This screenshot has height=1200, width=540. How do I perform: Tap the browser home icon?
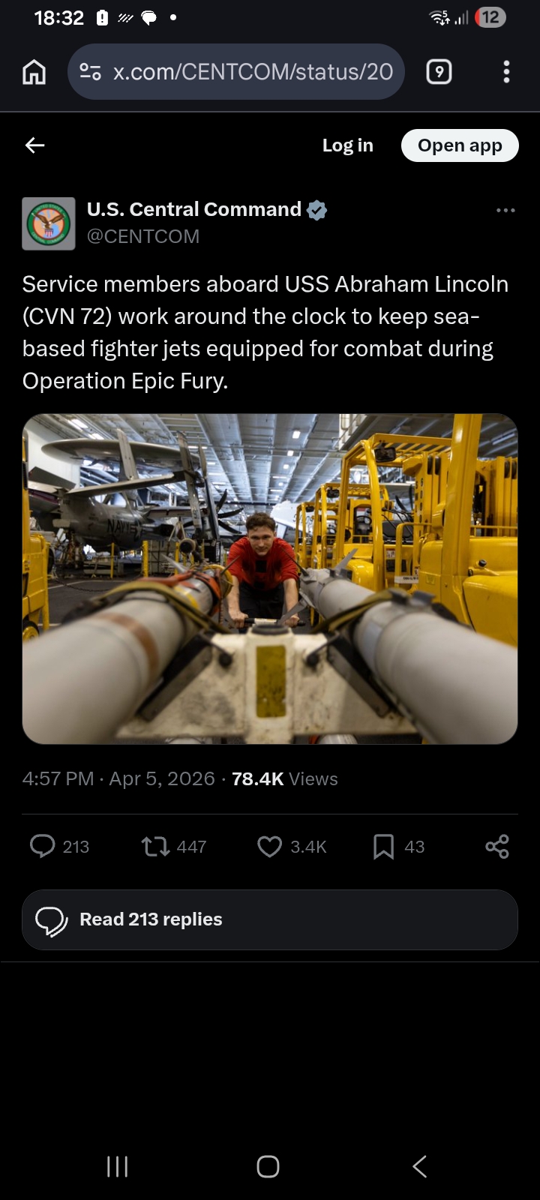coord(34,72)
